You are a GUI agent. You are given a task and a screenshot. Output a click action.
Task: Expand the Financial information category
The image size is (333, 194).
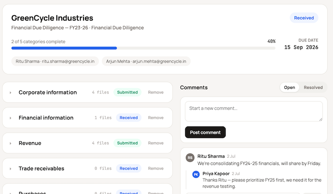coord(10,118)
